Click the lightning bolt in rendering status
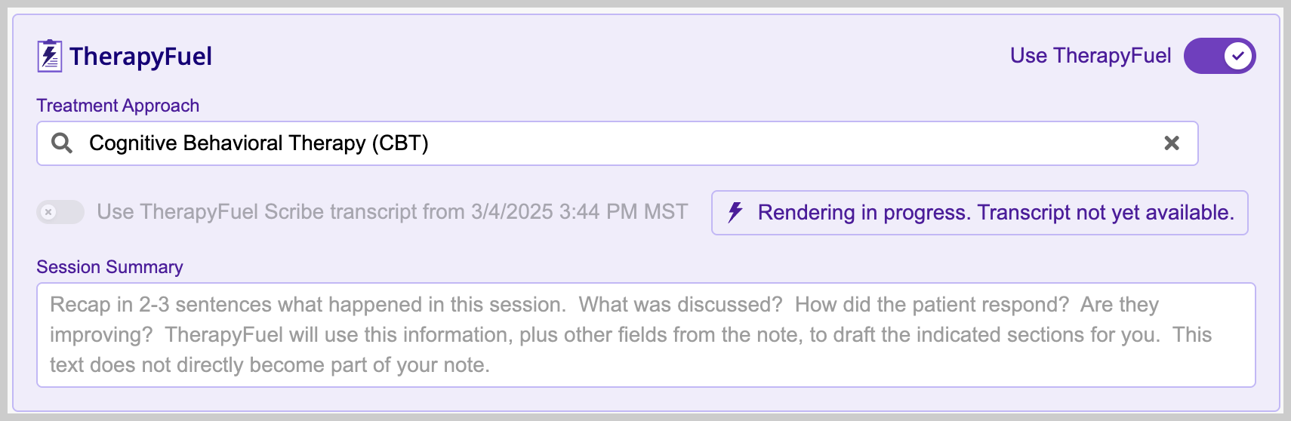 [735, 213]
